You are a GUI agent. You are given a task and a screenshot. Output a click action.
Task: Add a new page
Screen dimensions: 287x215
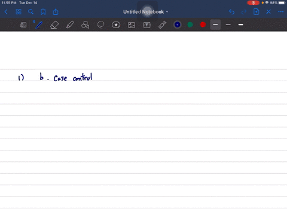[256, 12]
